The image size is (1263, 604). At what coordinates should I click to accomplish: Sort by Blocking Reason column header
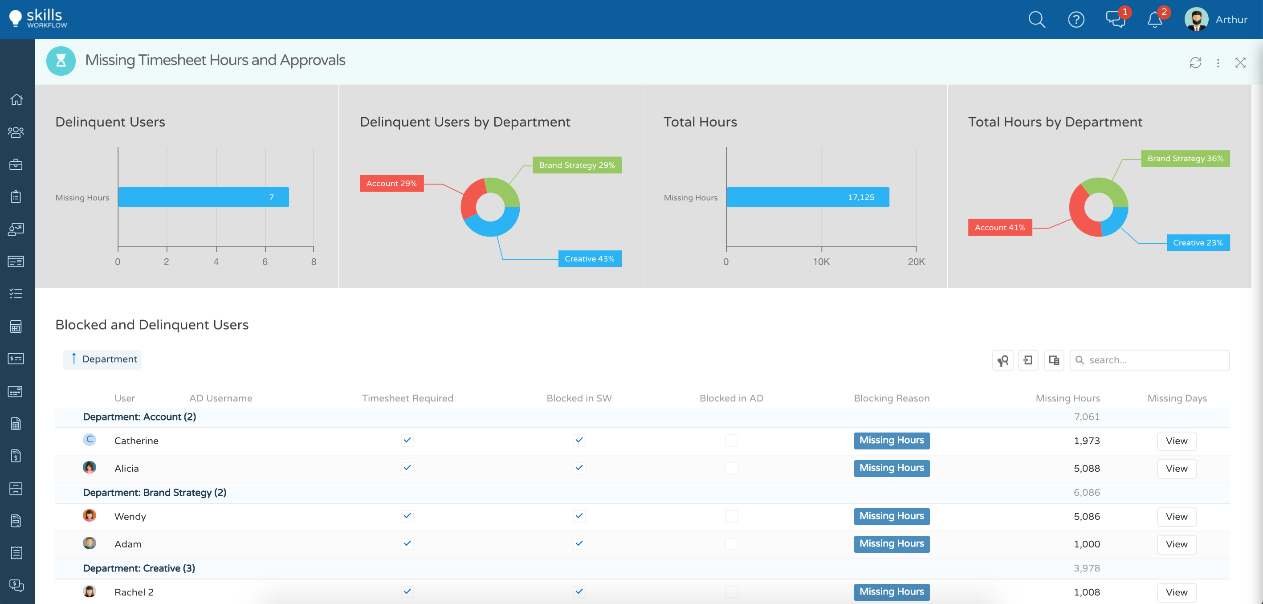[891, 398]
